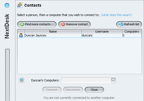Click the Computers column header
This screenshot has height=101, width=144.
[132, 31]
